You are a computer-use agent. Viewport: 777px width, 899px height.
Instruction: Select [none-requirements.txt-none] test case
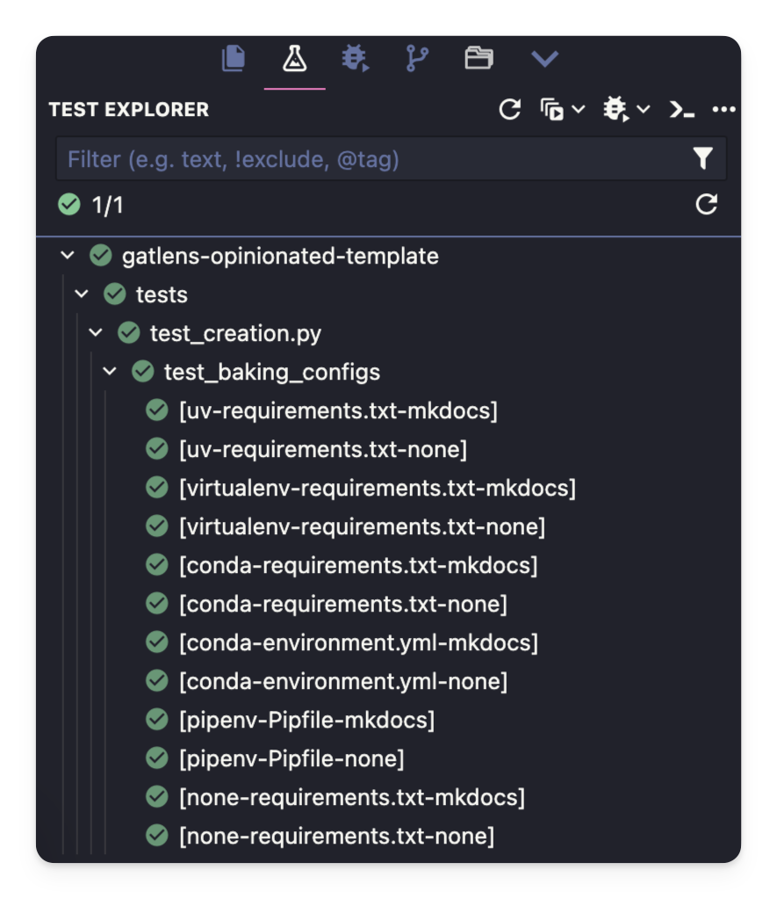337,837
